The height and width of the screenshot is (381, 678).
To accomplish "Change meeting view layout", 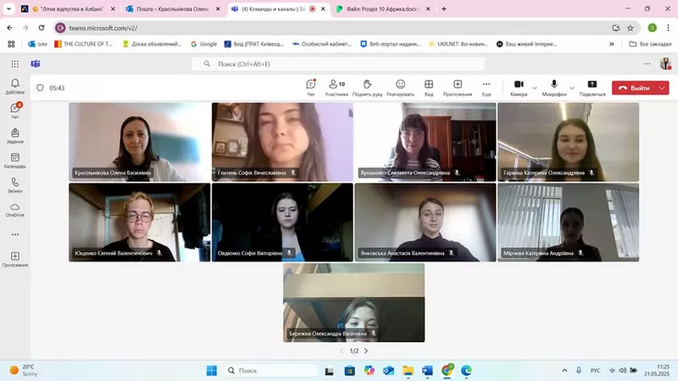I will [x=429, y=87].
